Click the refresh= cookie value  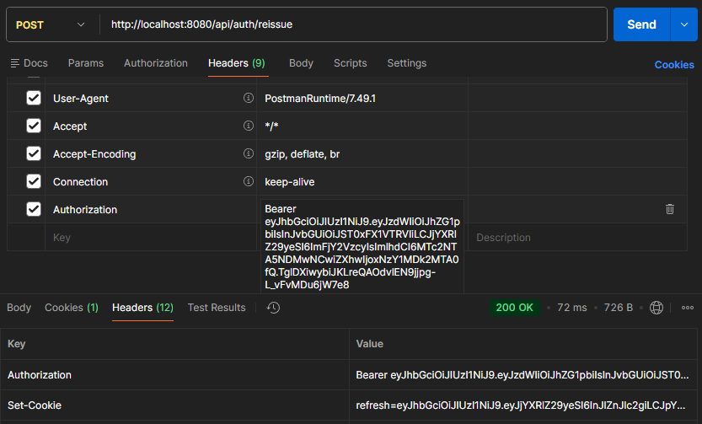click(521, 405)
